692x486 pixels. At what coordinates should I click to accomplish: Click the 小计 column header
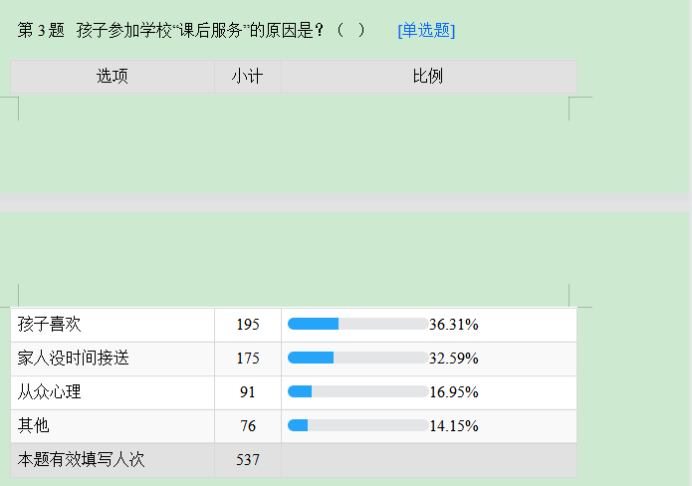click(x=248, y=77)
